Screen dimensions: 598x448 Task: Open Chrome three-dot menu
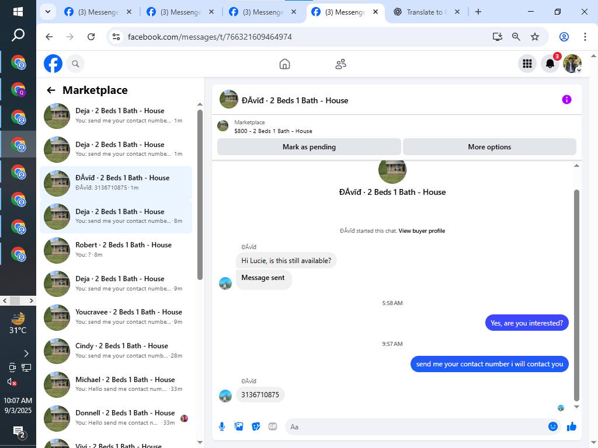click(x=585, y=37)
